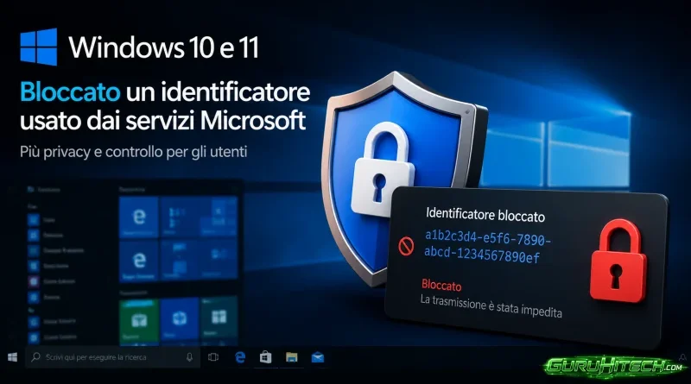The width and height of the screenshot is (691, 384).
Task: Open File Explorer from the taskbar
Action: pos(291,357)
